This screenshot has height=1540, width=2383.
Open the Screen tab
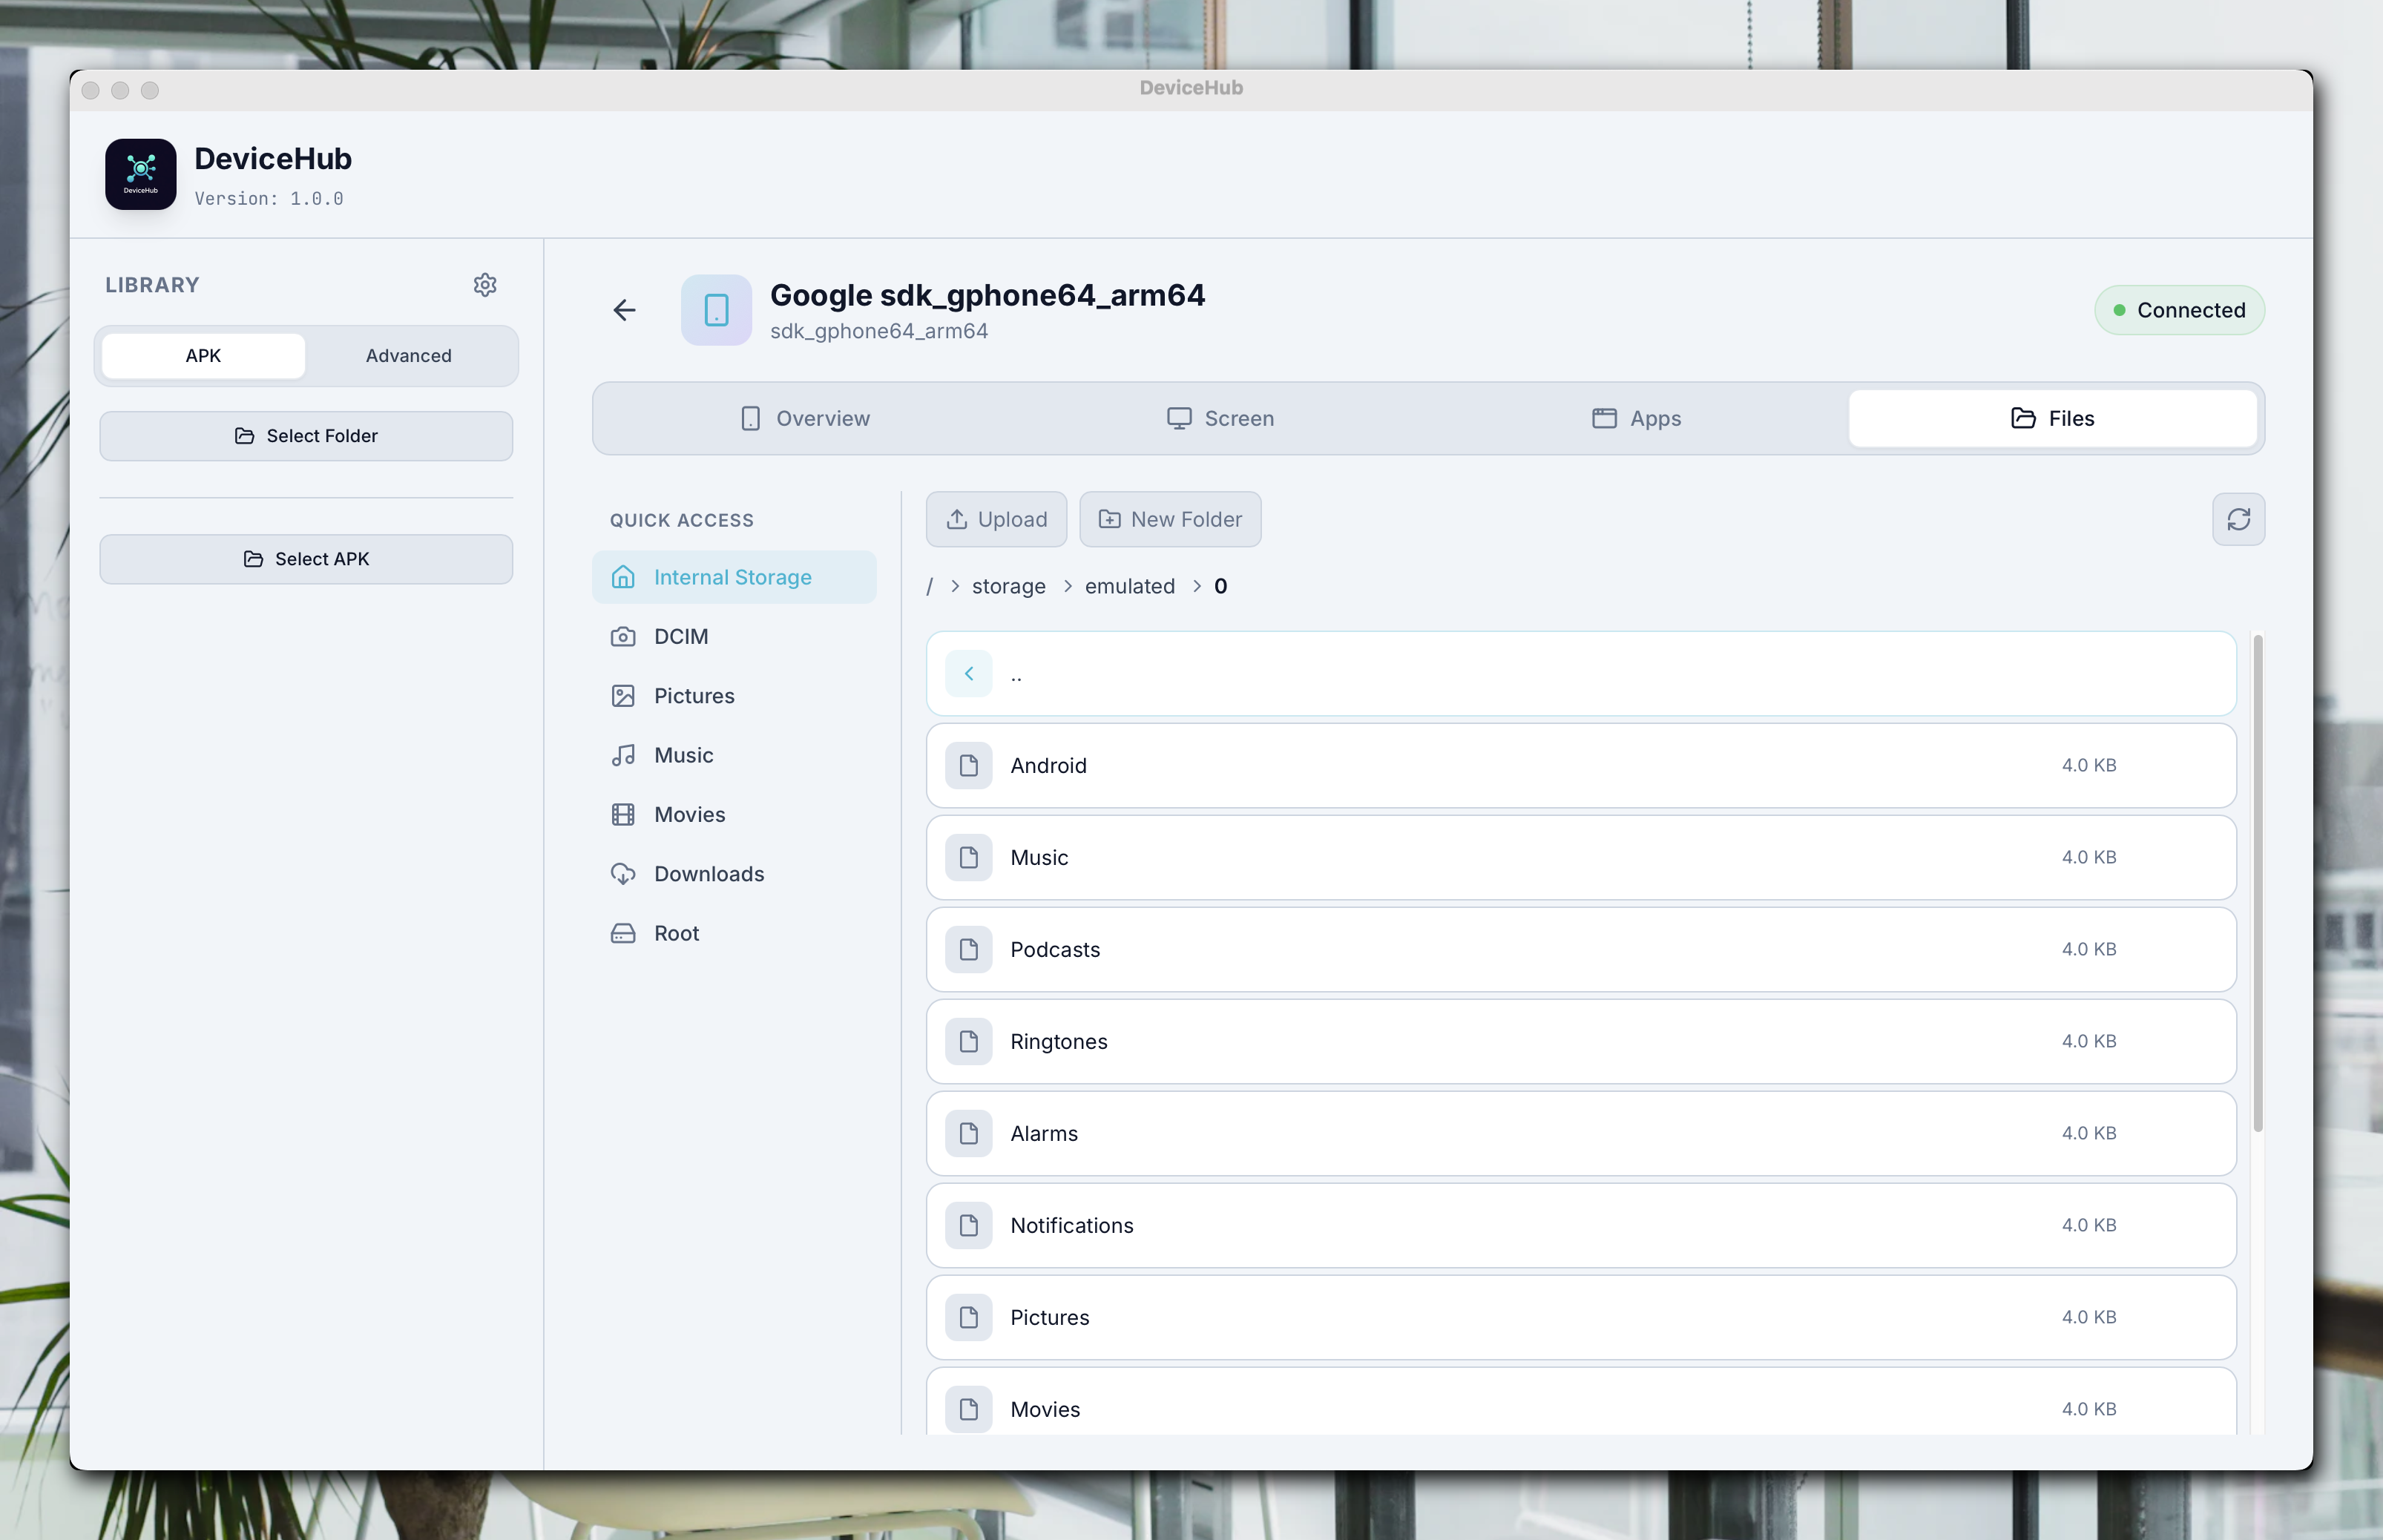coord(1220,419)
